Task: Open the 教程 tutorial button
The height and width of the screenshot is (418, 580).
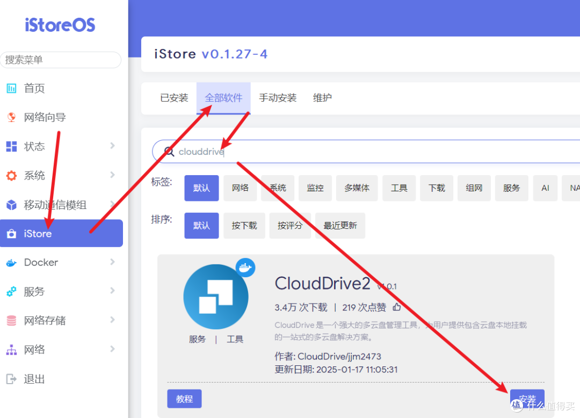Action: [x=184, y=399]
